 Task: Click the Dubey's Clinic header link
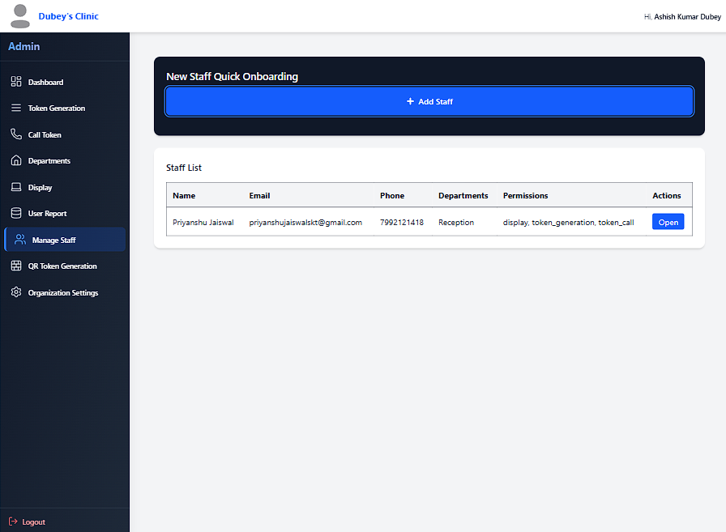(x=68, y=15)
